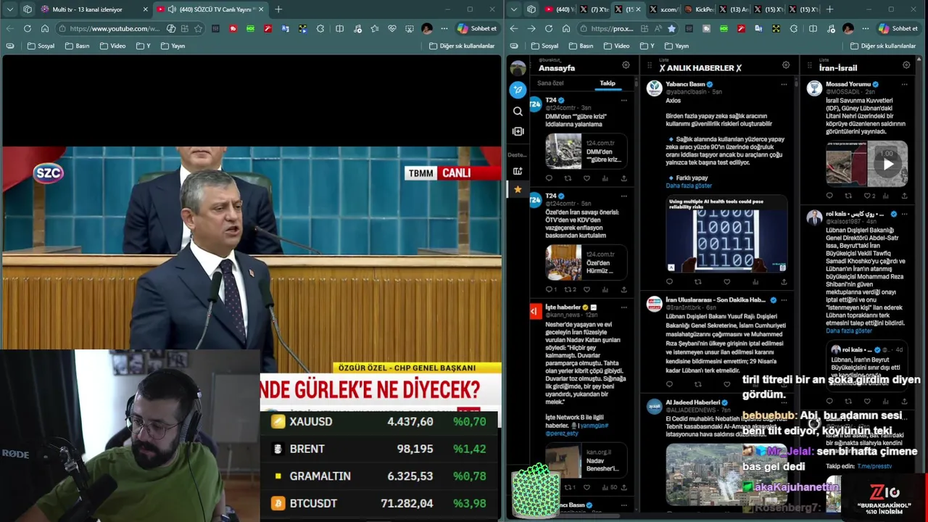Open İran-İsrail column settings gear

click(906, 65)
